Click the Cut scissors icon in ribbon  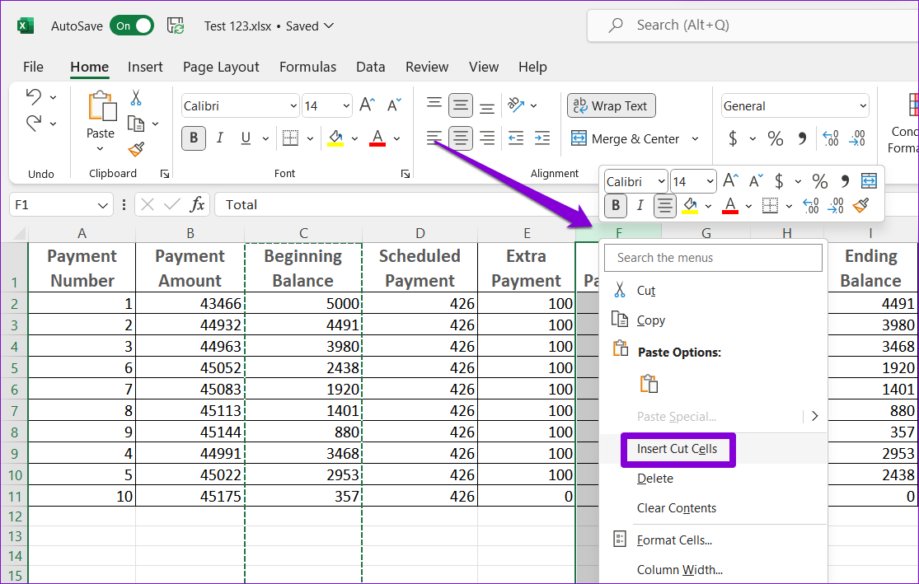136,97
